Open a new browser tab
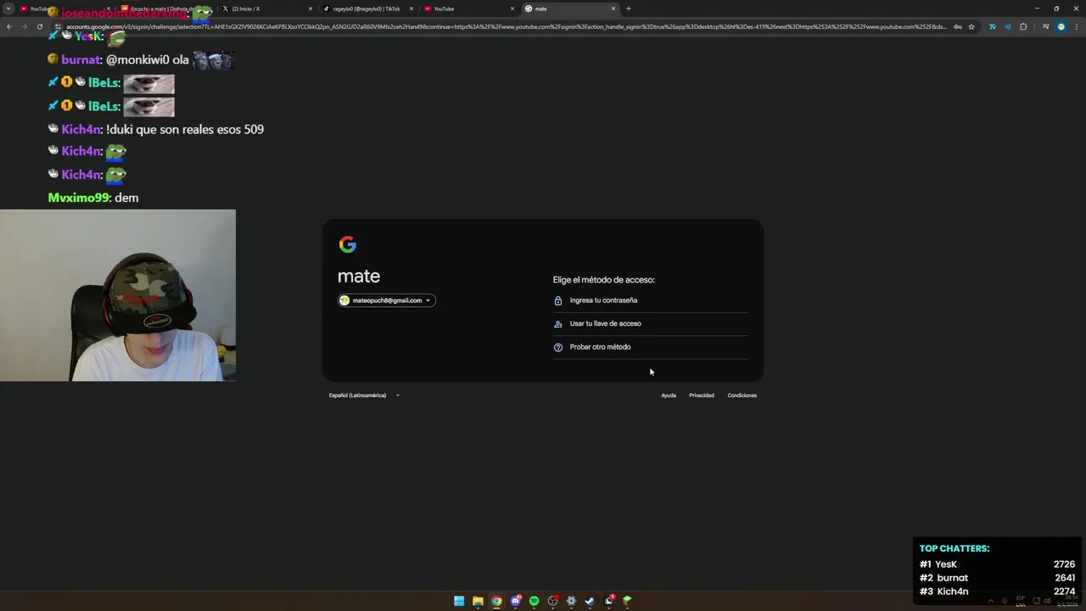 click(628, 8)
